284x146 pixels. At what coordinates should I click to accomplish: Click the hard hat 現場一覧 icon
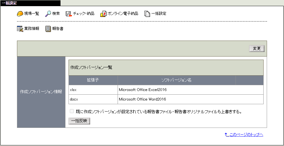point(20,14)
